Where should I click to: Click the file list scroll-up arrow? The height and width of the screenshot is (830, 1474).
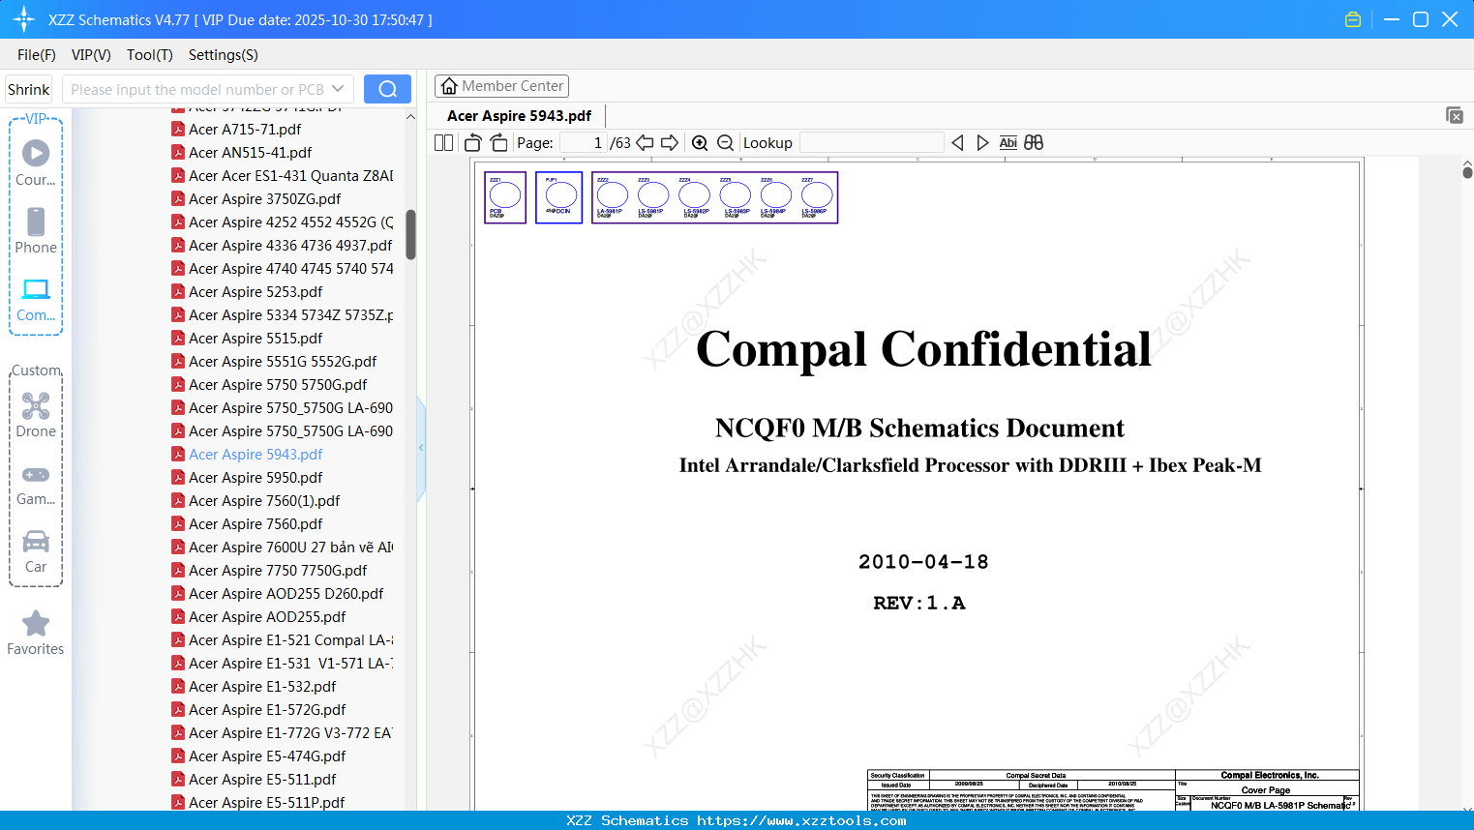click(x=410, y=117)
